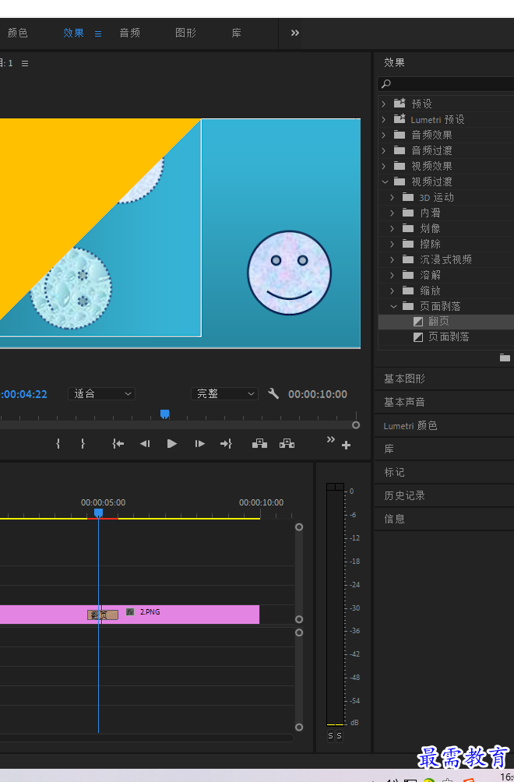The height and width of the screenshot is (782, 514).
Task: Open the wrench settings menu
Action: pyautogui.click(x=273, y=393)
